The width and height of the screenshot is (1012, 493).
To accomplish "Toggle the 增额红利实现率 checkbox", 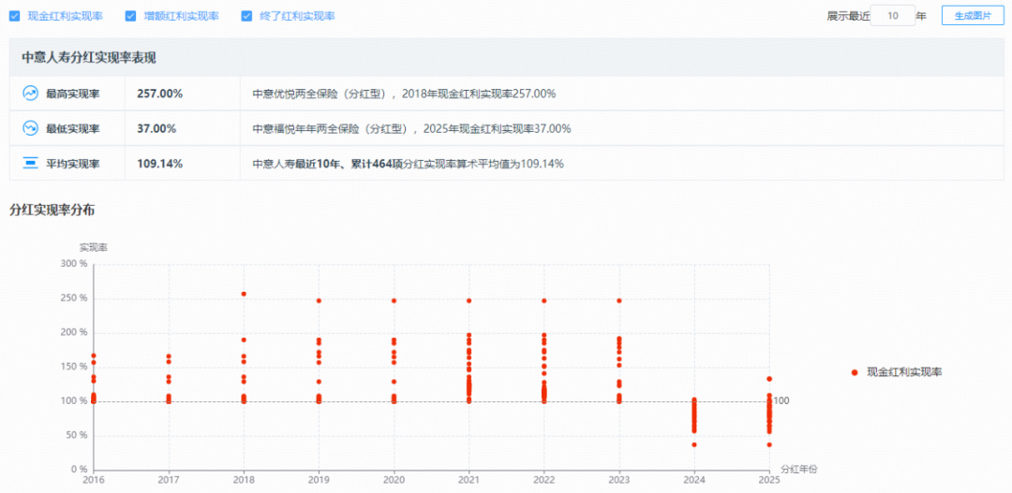I will [130, 16].
